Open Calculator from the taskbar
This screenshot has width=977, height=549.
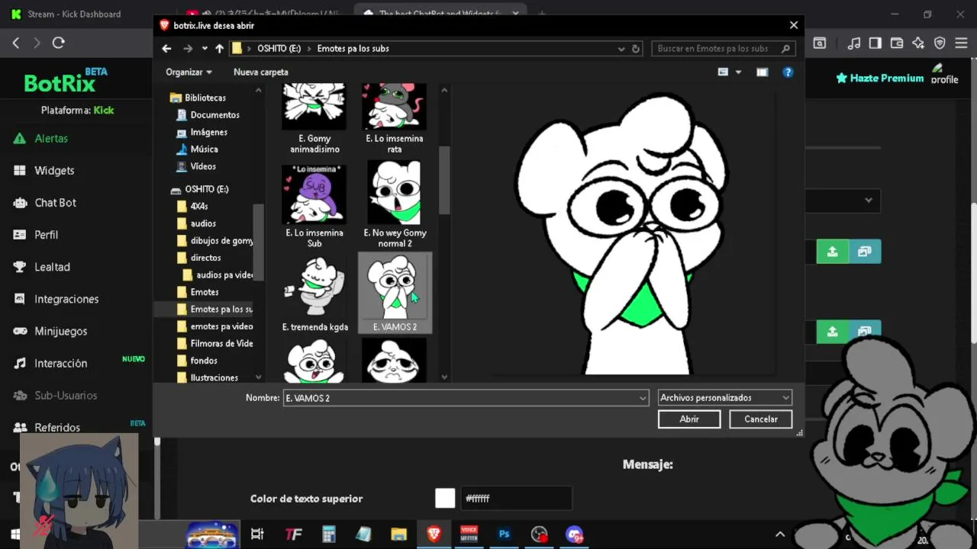pos(329,535)
